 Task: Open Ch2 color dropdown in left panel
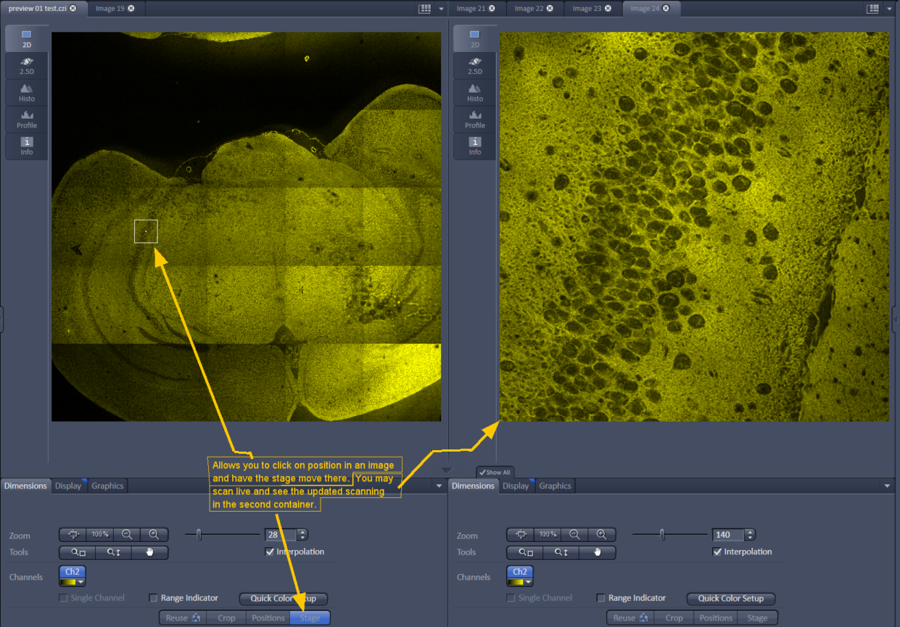click(81, 582)
